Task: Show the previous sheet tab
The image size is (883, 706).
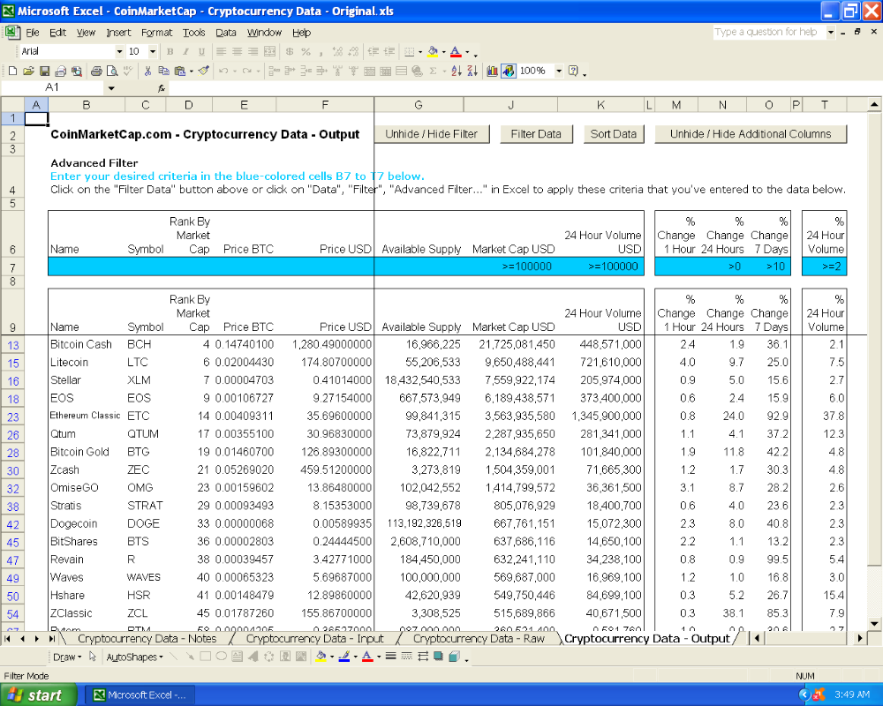Action: tap(23, 638)
